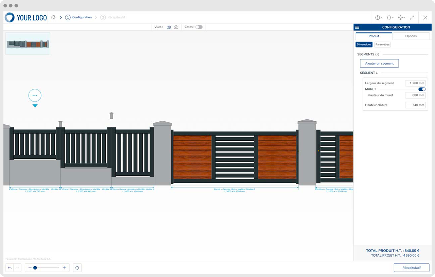Screen dimensions: 435x277
Task: Select the first fence segment L 1200 x H 740
Action: (x=35, y=144)
